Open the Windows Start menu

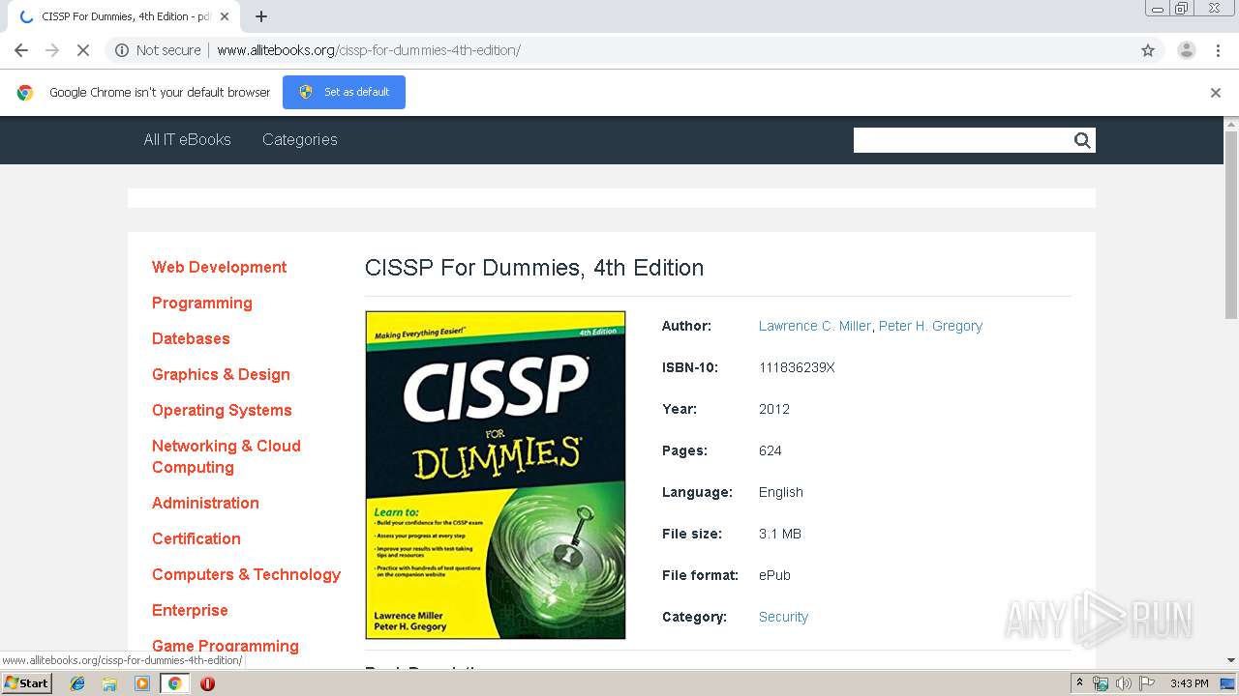(x=26, y=683)
